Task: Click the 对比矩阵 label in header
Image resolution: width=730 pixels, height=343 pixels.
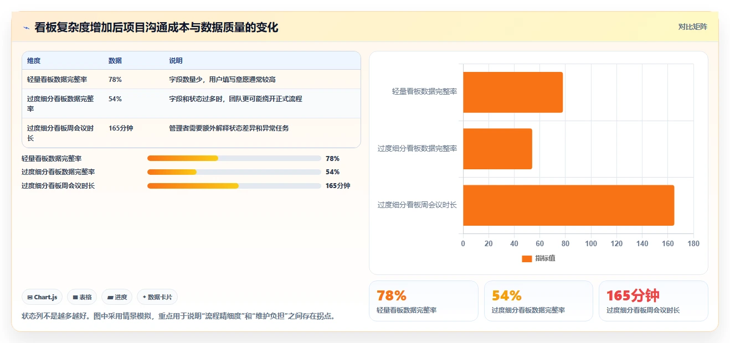Action: tap(692, 27)
